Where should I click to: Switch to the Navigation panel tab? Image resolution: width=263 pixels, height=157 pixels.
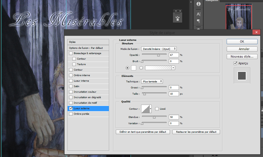click(x=212, y=1)
